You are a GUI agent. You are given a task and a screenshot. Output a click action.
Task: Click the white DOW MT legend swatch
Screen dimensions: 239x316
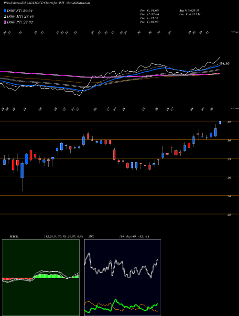coord(5,17)
